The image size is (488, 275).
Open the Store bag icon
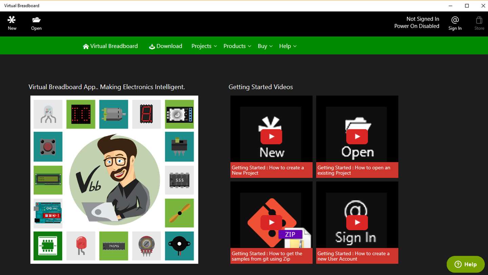click(x=479, y=20)
